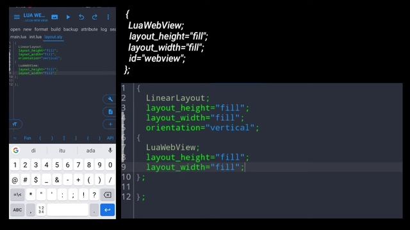Image resolution: width=410 pixels, height=230 pixels.
Task: Tap the open menu item
Action: tap(15, 29)
